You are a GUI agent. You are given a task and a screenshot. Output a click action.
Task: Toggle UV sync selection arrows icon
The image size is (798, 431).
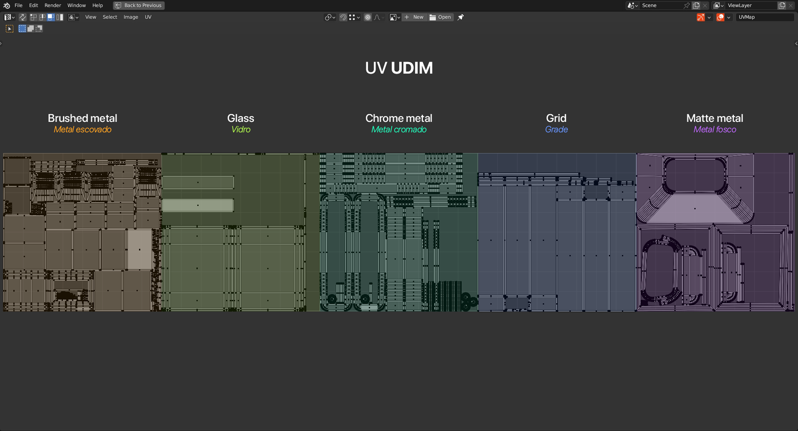[x=22, y=17]
